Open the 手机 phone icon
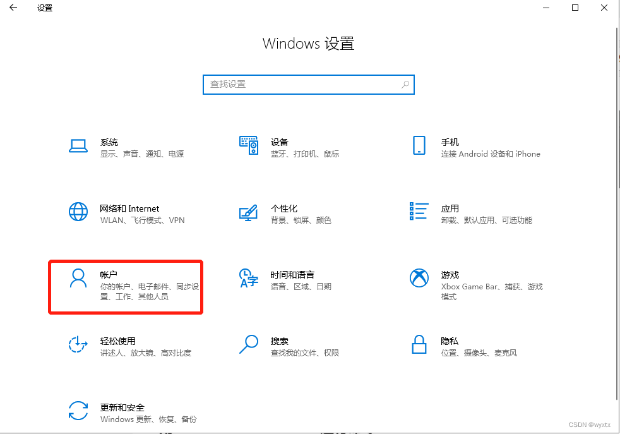Image resolution: width=620 pixels, height=434 pixels. [x=419, y=145]
